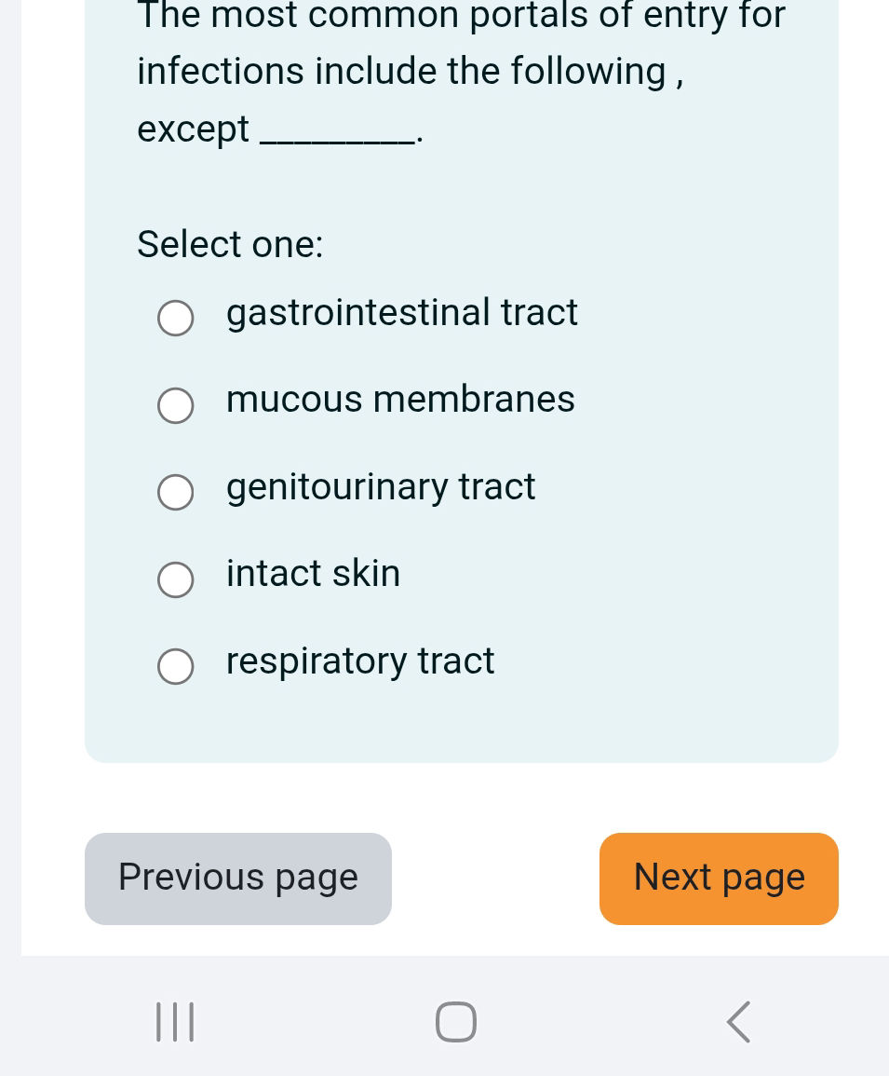Click the question text about portals of entry
Screen dimensions: 889x1076
460,70
